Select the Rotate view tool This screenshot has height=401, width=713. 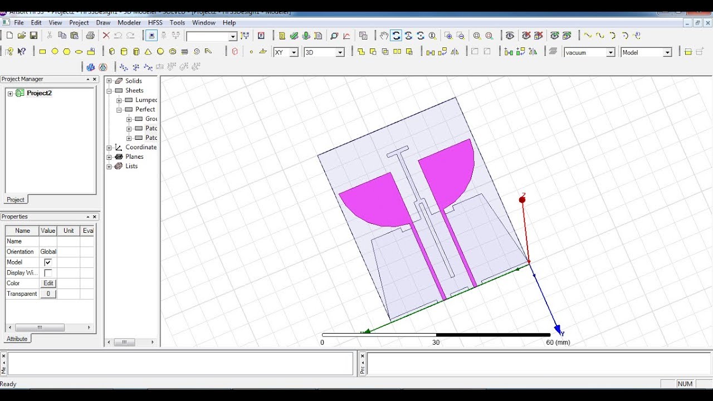(x=396, y=36)
